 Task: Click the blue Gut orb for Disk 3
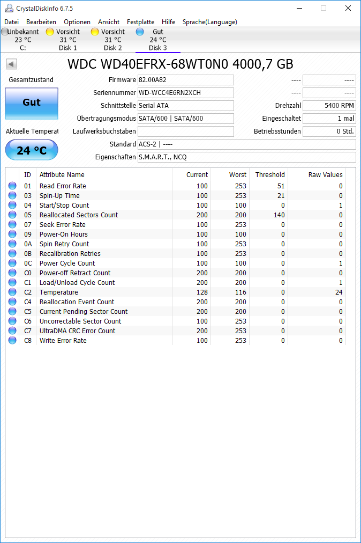[140, 32]
